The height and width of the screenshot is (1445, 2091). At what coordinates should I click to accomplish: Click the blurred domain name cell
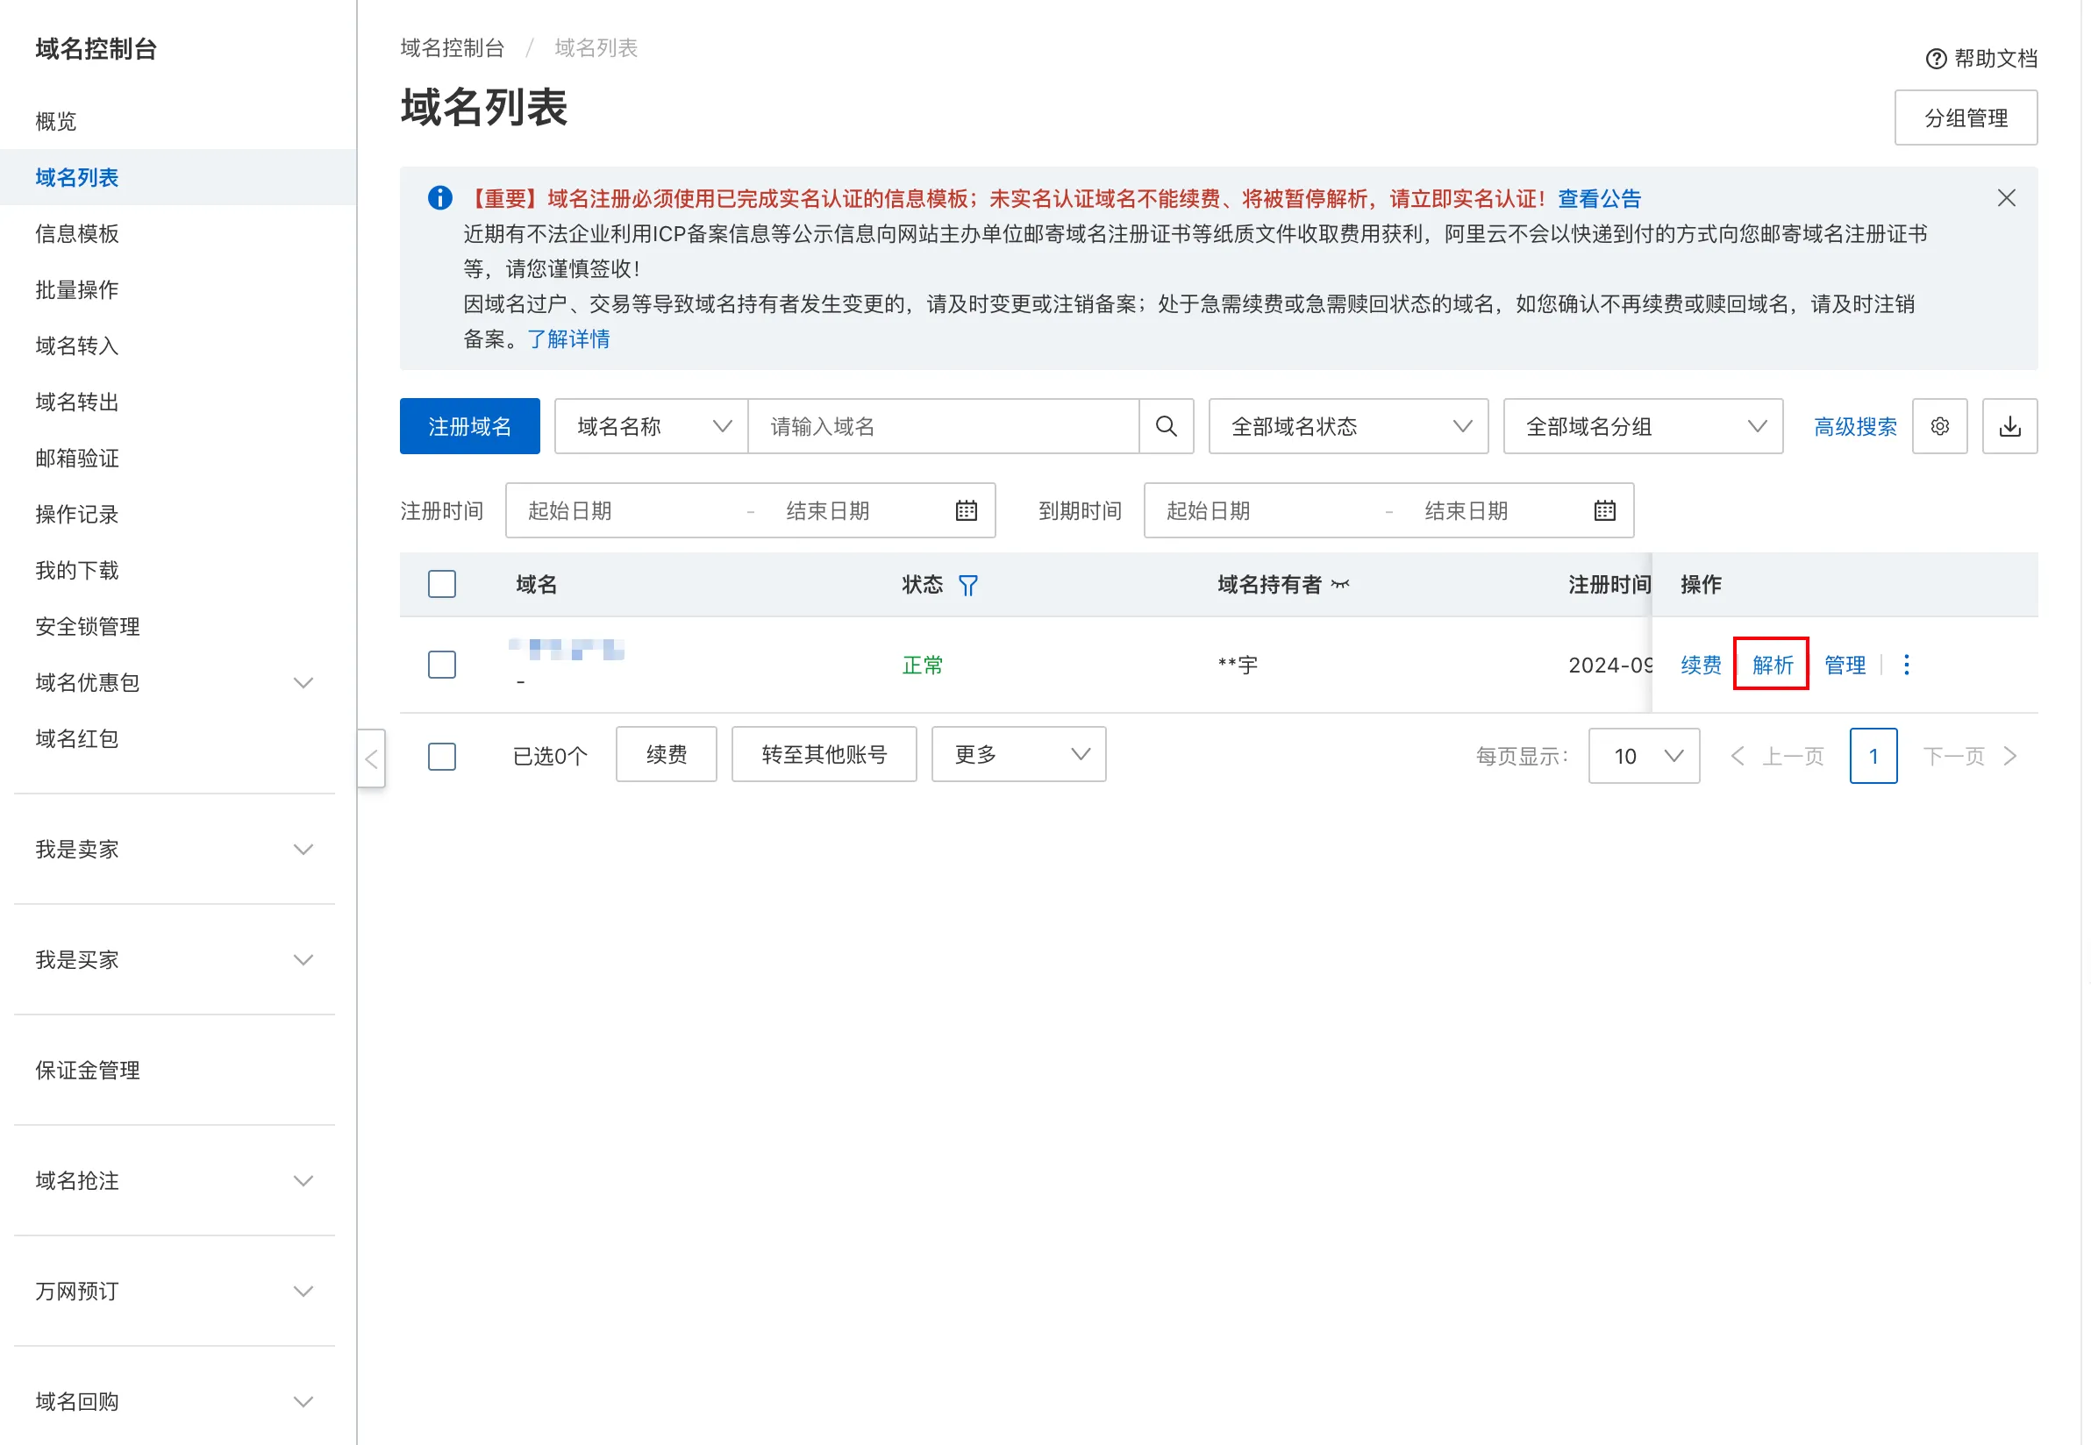click(x=567, y=649)
